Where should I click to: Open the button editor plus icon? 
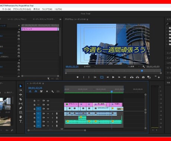[x=159, y=77]
